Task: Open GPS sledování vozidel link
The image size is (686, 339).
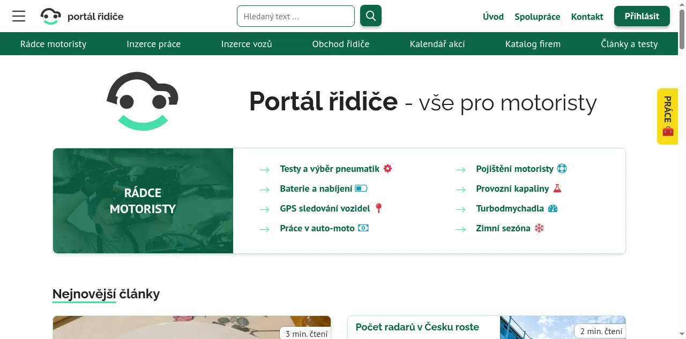Action: (x=325, y=208)
